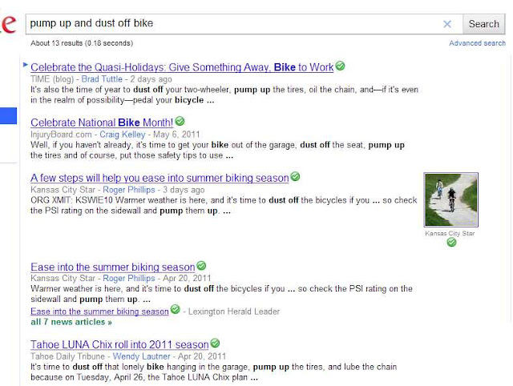Open author Brad Tuttle link
The height and width of the screenshot is (386, 513).
pyautogui.click(x=102, y=79)
